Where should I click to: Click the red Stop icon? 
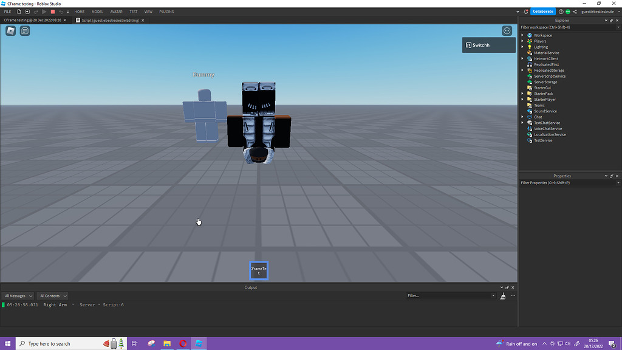(53, 12)
